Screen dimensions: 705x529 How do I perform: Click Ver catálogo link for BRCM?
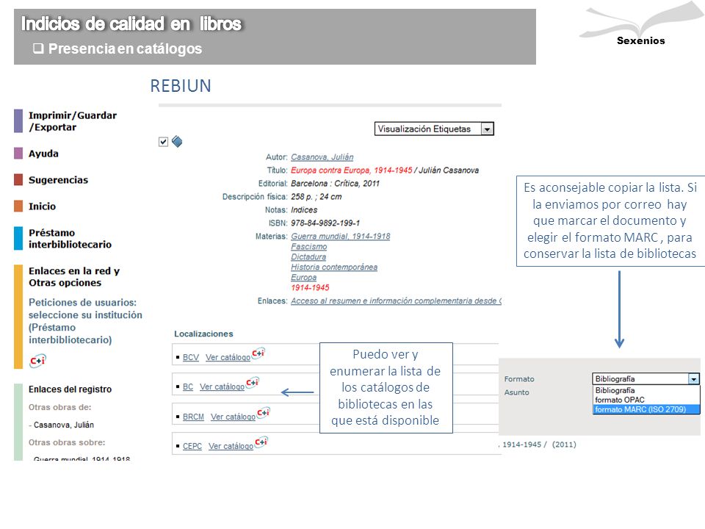pos(233,417)
